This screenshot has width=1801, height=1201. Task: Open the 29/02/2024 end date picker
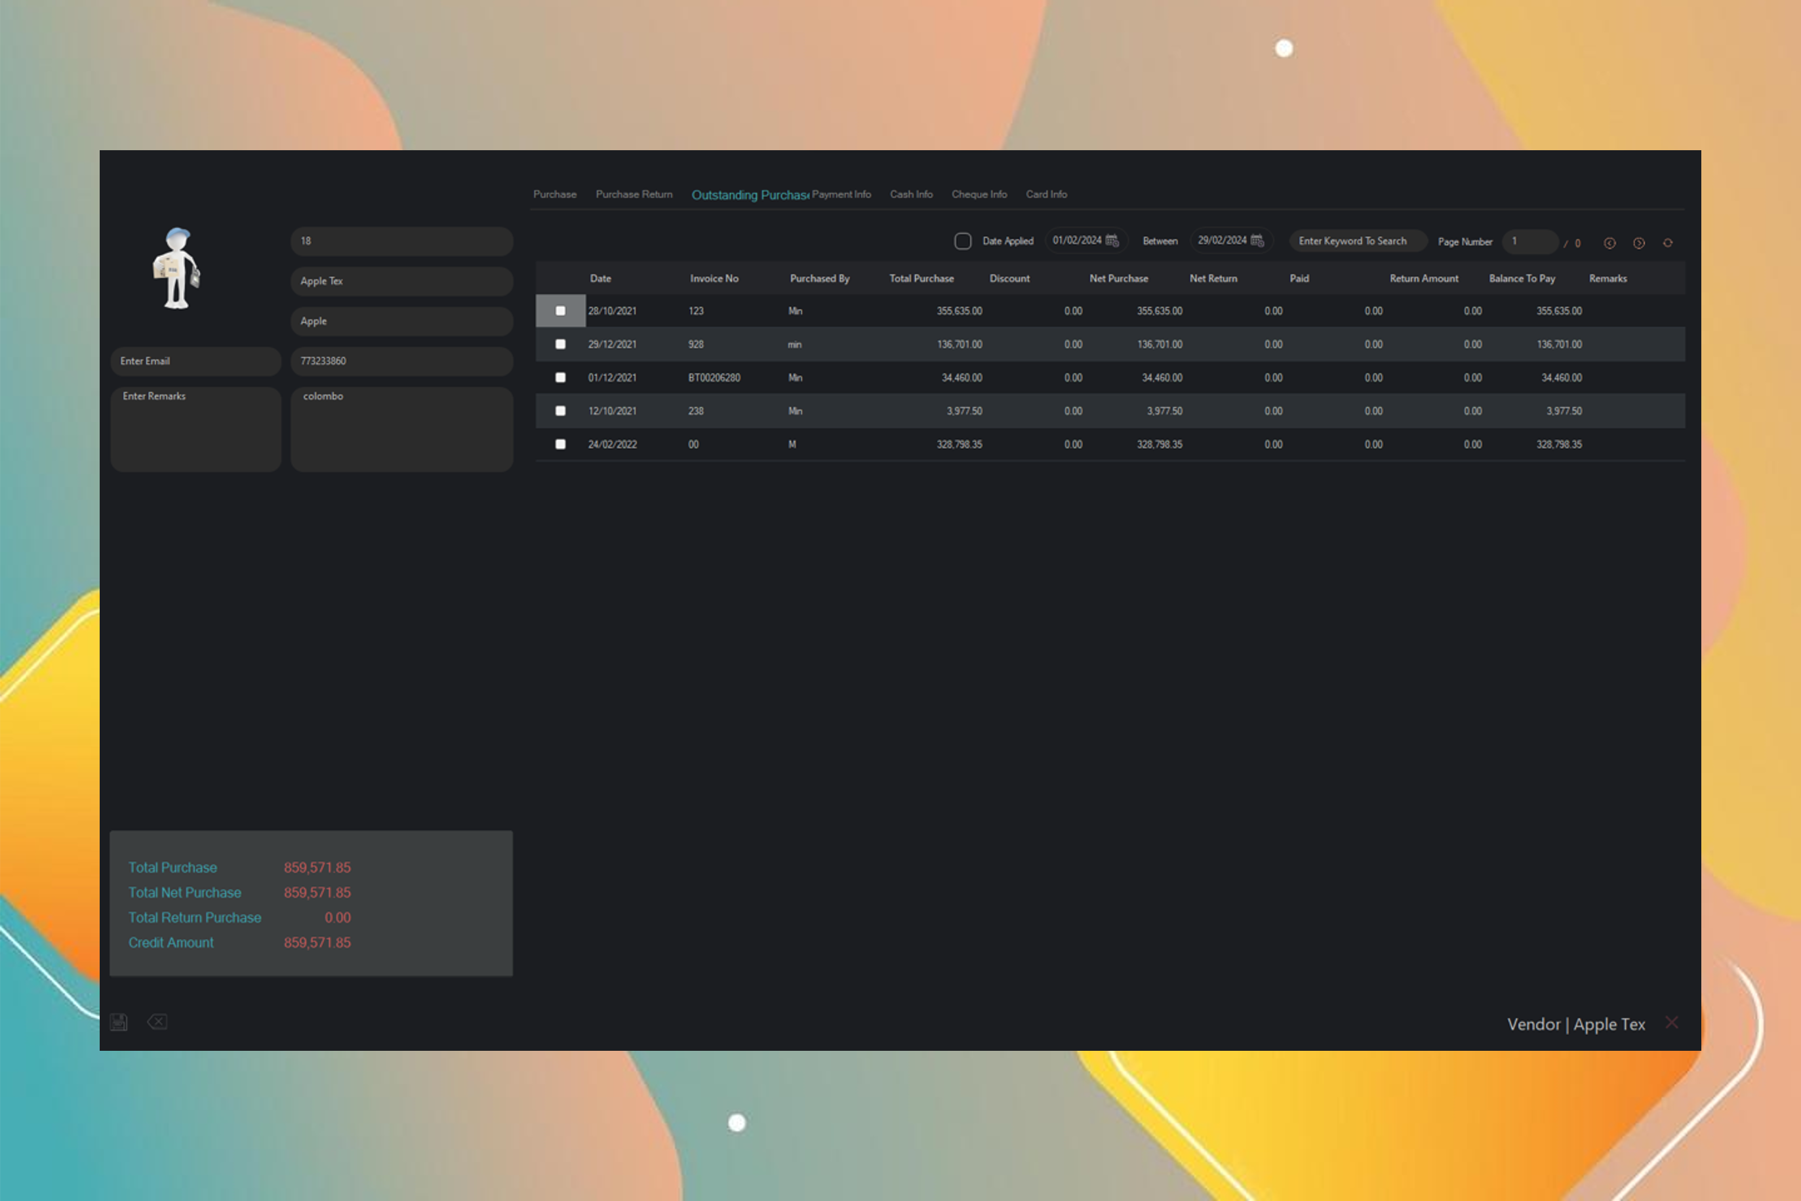pyautogui.click(x=1231, y=241)
